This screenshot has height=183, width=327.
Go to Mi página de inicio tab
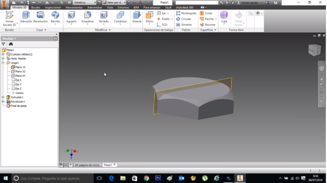[87, 165]
